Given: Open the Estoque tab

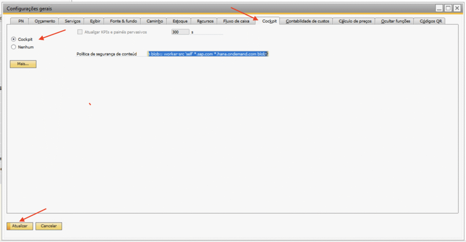Looking at the screenshot, I should tap(180, 21).
